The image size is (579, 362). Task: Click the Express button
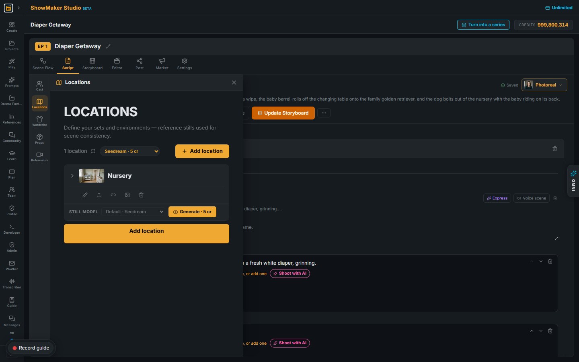[497, 198]
